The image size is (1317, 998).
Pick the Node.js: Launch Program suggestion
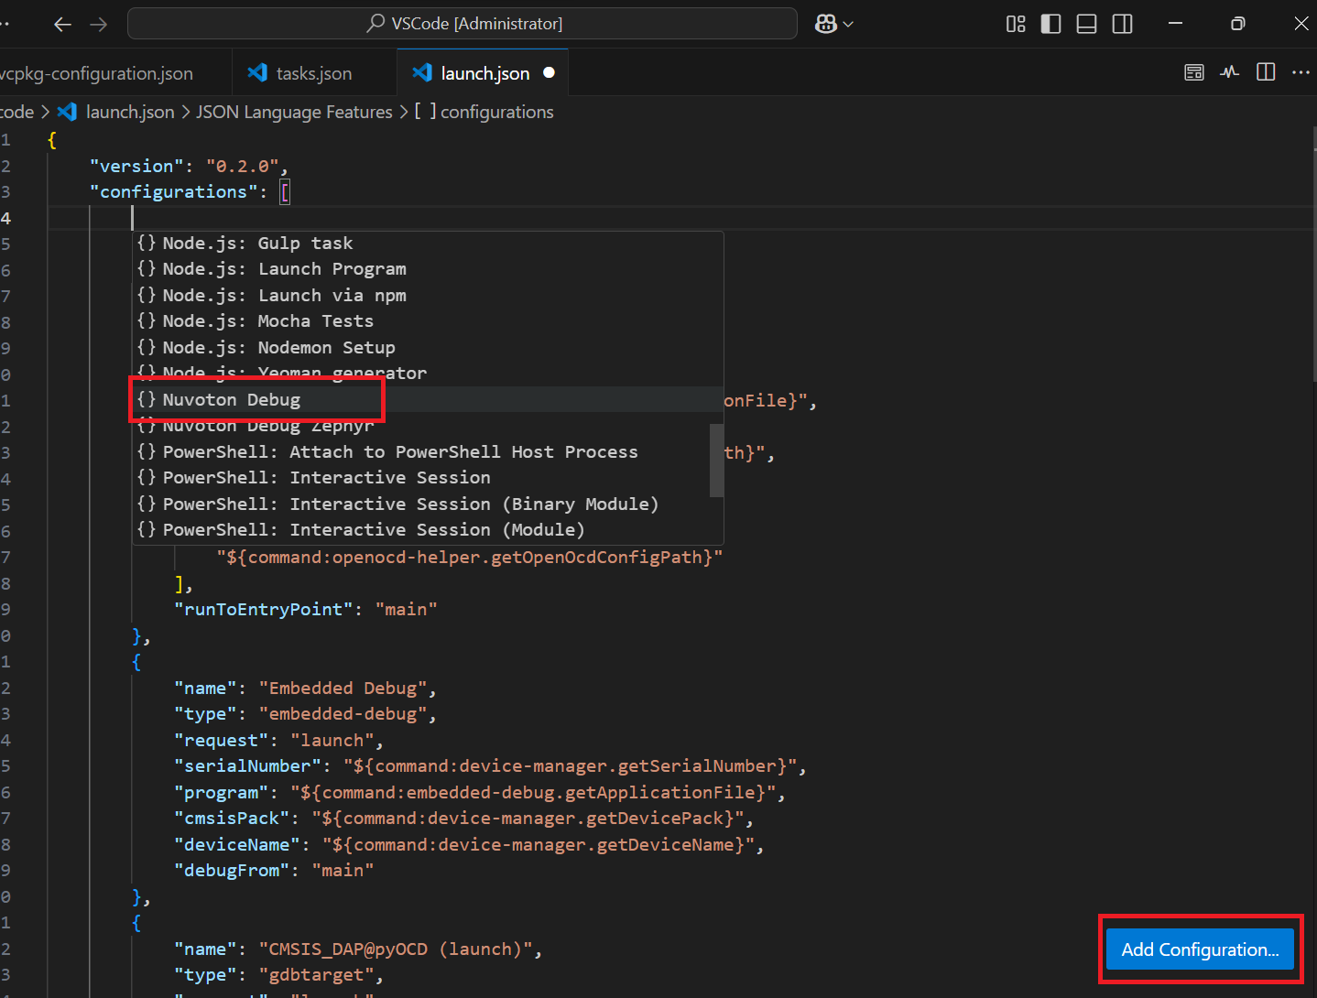point(428,269)
